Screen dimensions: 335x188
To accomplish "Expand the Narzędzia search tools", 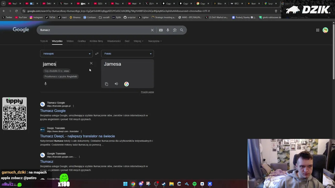I will point(155,41).
